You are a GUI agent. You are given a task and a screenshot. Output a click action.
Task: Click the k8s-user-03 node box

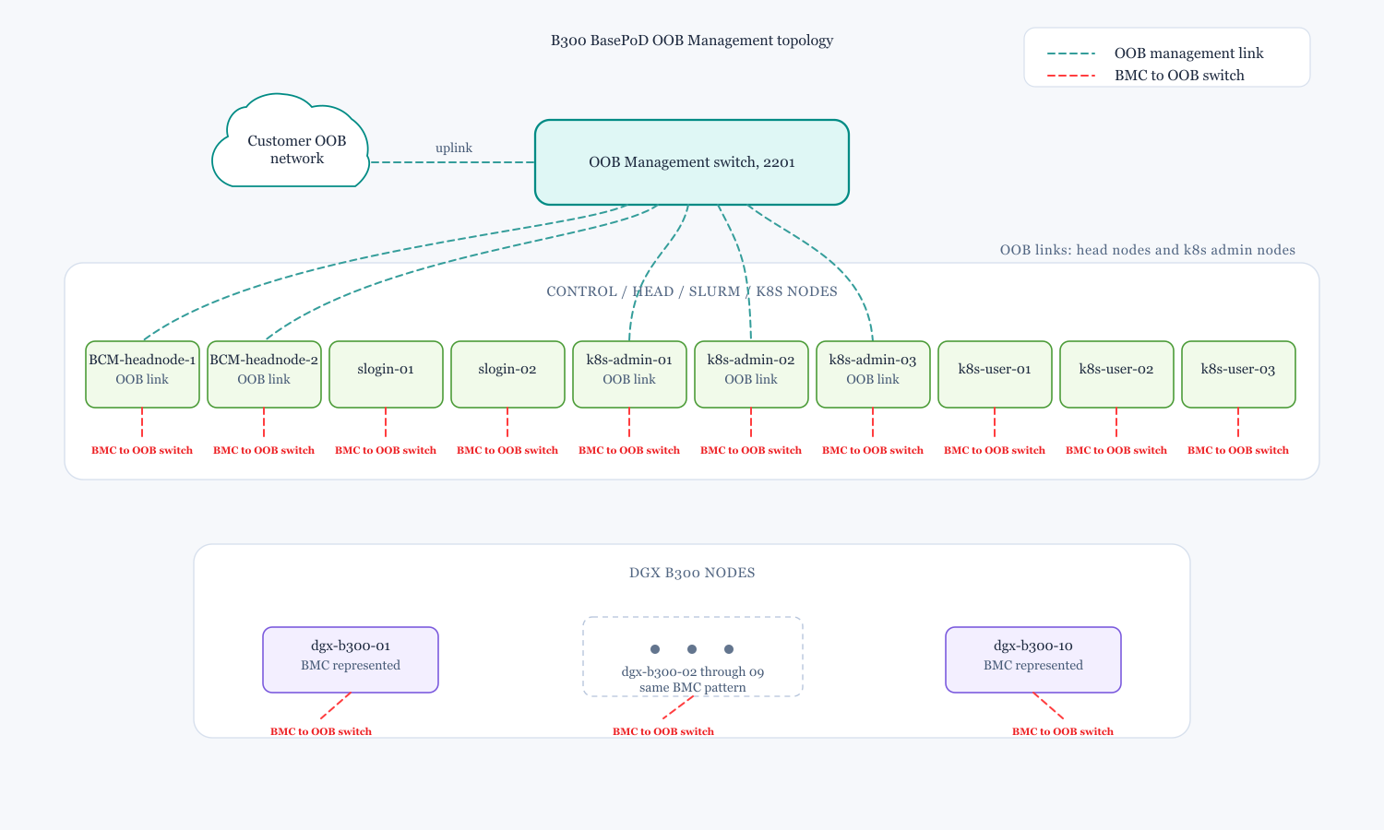click(1238, 374)
